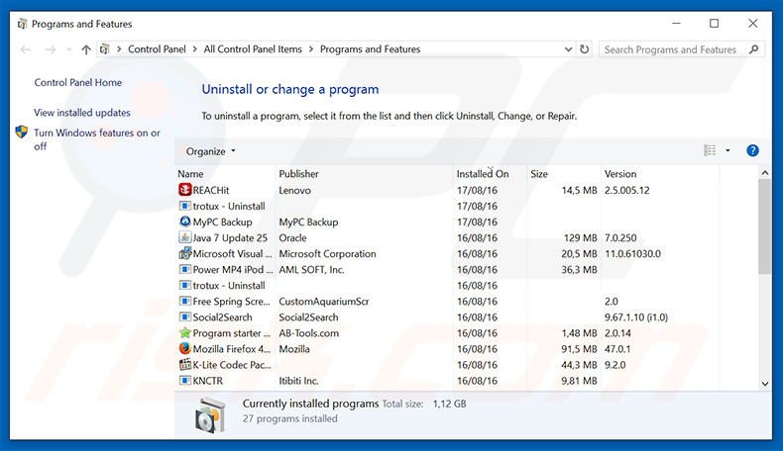Go to All Control Panel Items breadcrumb
783x451 pixels.
[x=253, y=49]
